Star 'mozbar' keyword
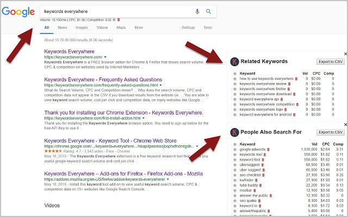The image size is (348, 217). coord(235,190)
